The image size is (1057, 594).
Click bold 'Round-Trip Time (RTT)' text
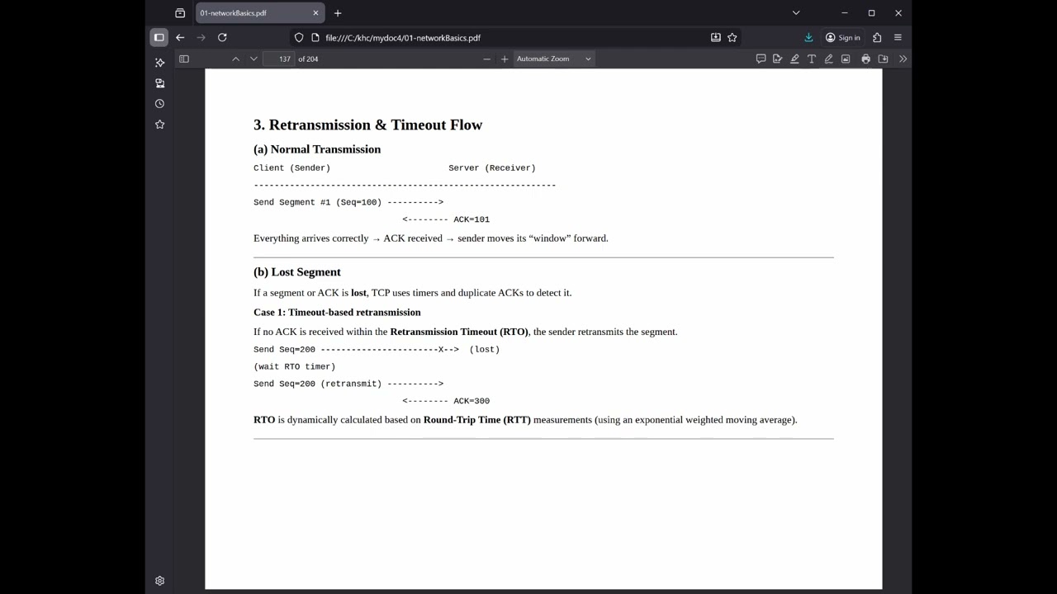[x=477, y=420]
